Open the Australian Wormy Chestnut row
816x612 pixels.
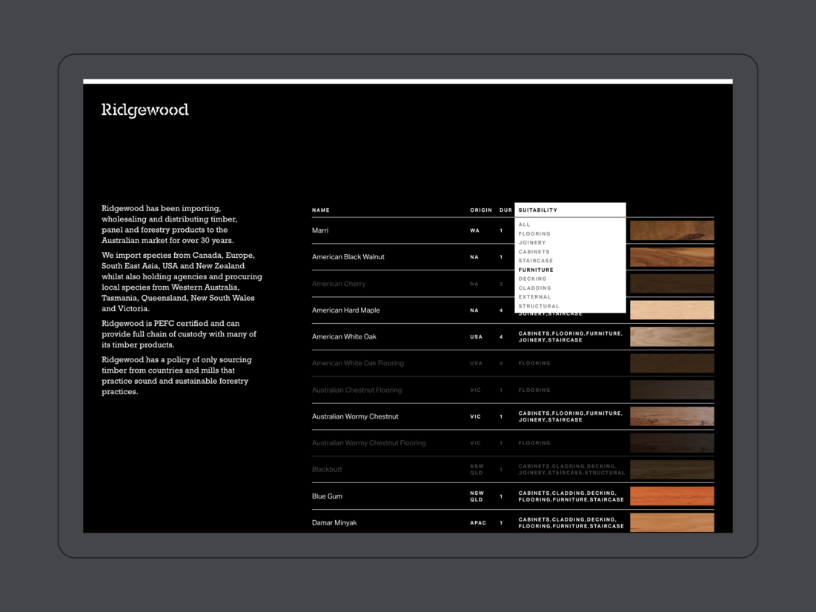355,416
